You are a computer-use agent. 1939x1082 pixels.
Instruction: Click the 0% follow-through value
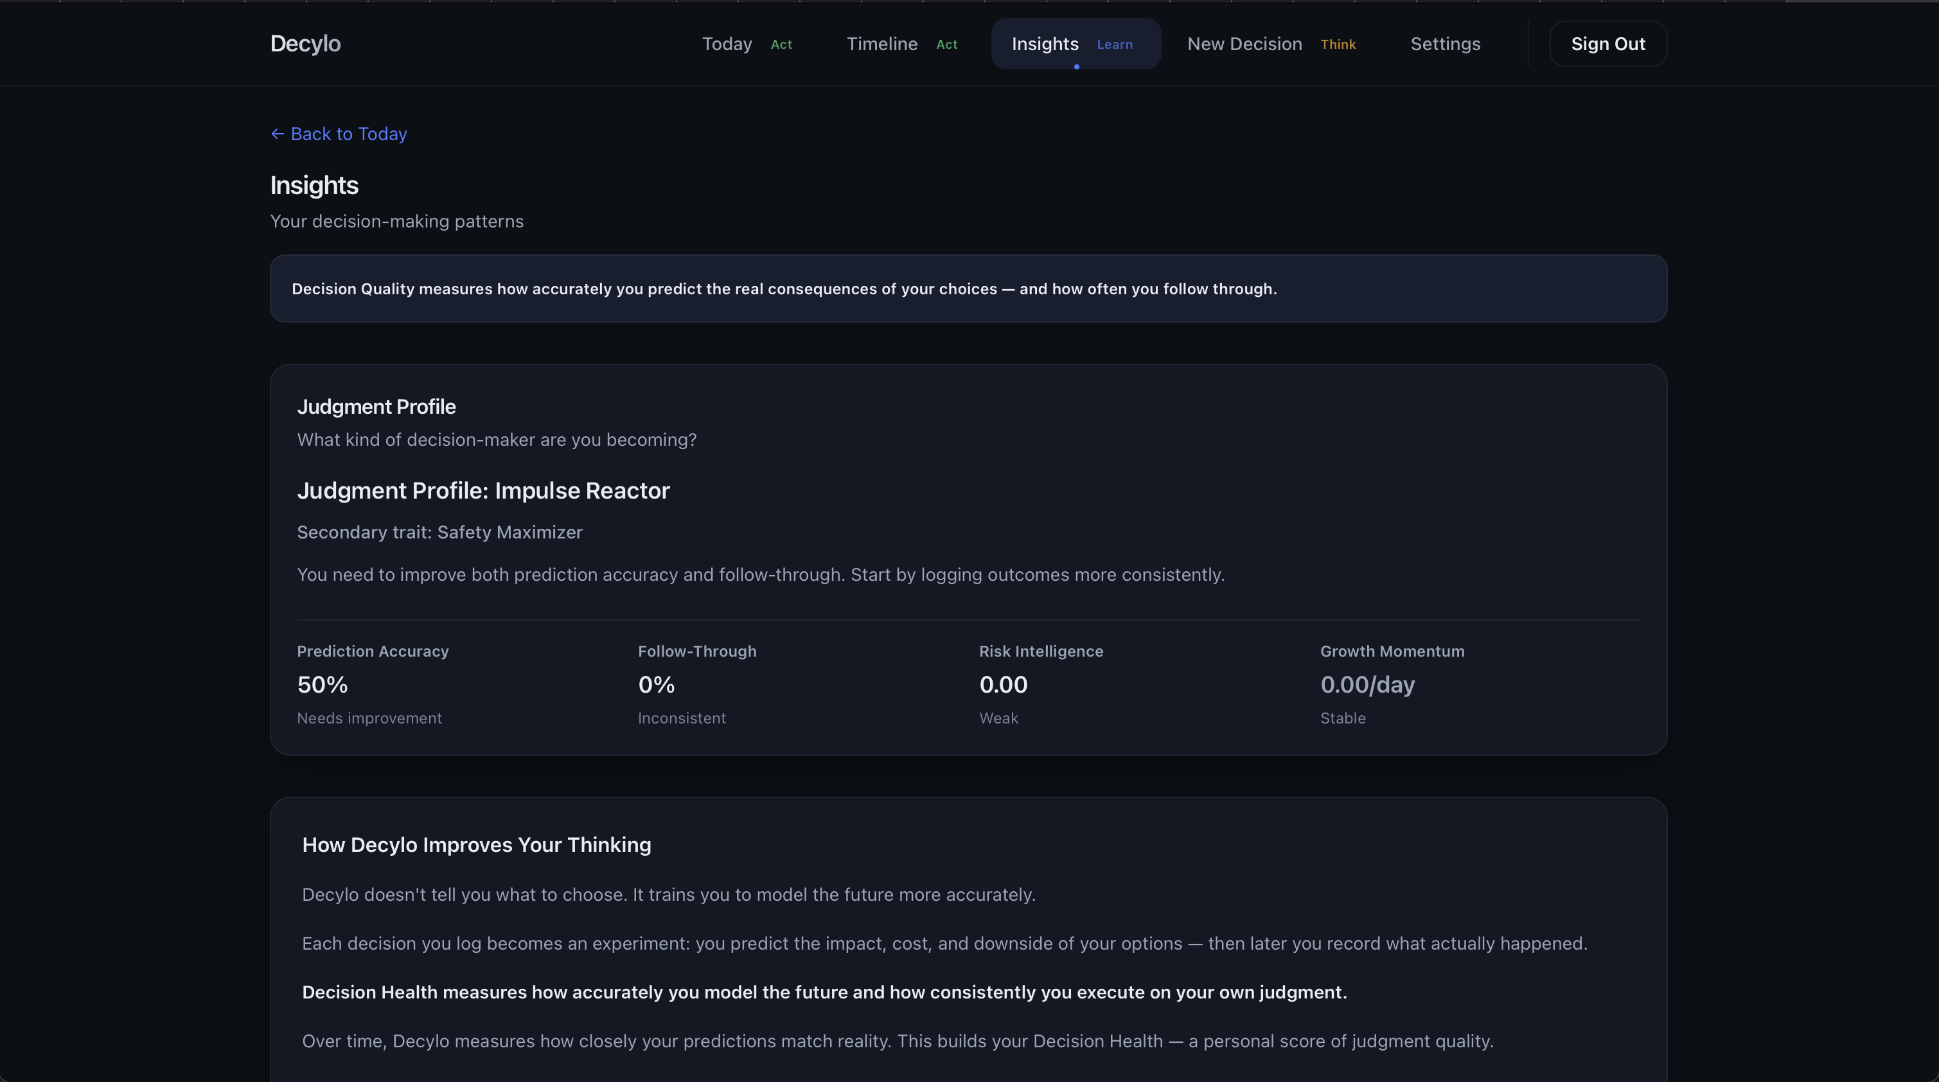[x=657, y=684]
